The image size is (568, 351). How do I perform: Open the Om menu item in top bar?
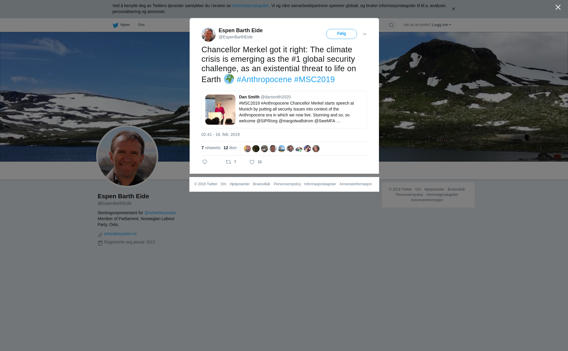[141, 25]
